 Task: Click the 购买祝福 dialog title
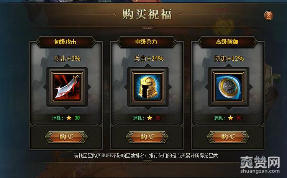[147, 15]
